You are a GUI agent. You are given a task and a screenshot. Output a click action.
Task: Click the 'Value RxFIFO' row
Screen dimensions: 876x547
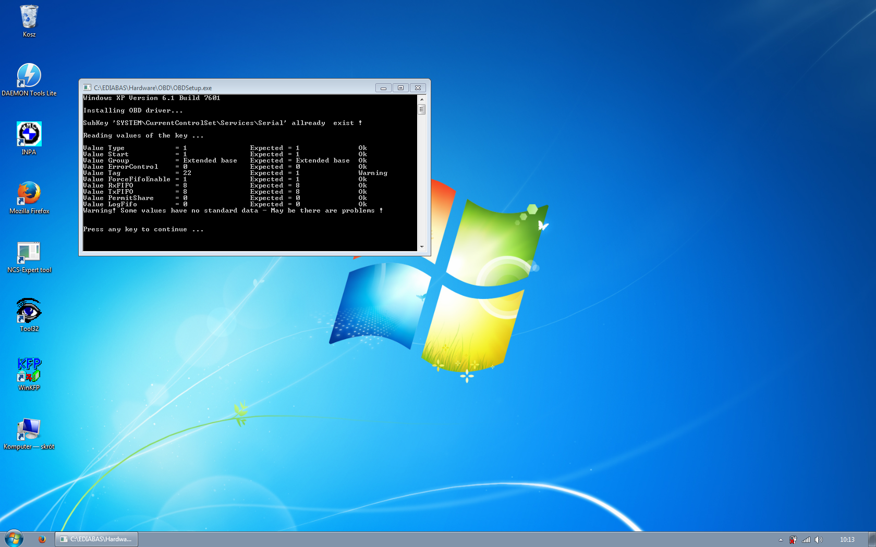[225, 185]
